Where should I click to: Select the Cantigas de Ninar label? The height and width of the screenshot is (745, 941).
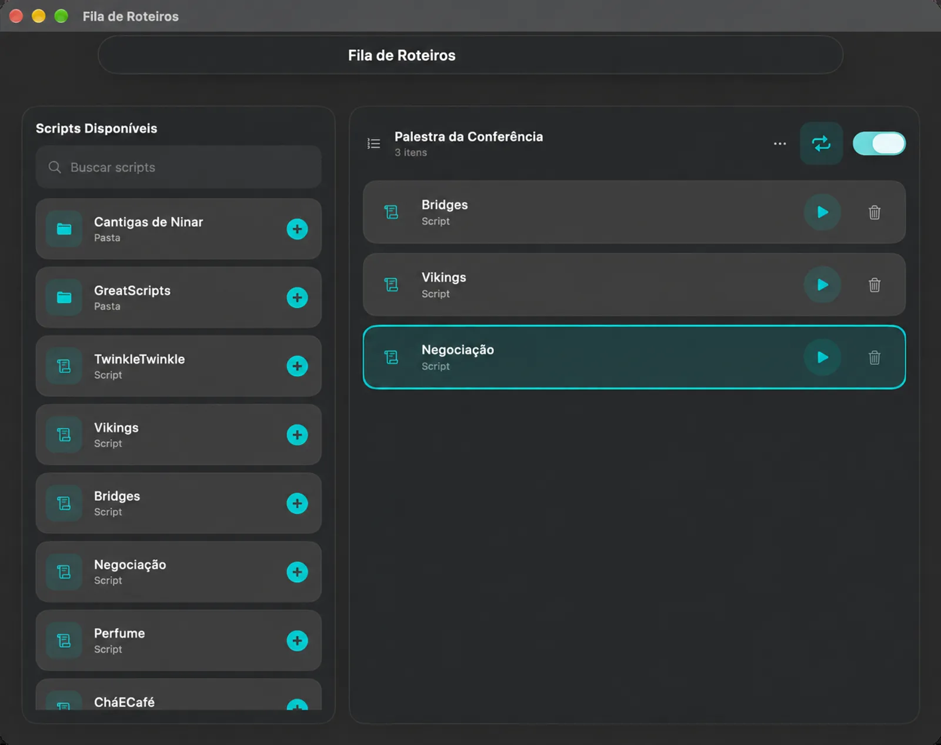click(x=148, y=222)
